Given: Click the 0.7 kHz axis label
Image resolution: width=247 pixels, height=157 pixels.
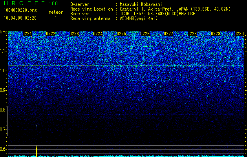Looking at the screenshot, I should (3, 130).
